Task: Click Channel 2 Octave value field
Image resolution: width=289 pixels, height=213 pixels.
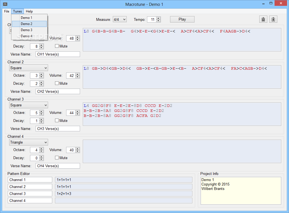Action: (x=35, y=76)
